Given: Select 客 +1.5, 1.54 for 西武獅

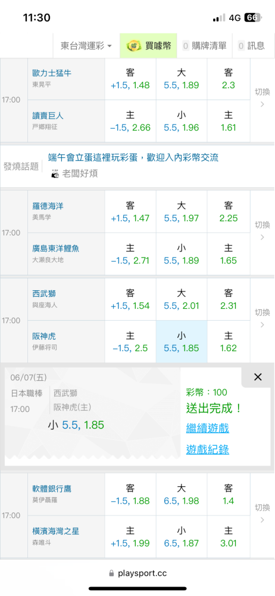Looking at the screenshot, I should coord(130,300).
